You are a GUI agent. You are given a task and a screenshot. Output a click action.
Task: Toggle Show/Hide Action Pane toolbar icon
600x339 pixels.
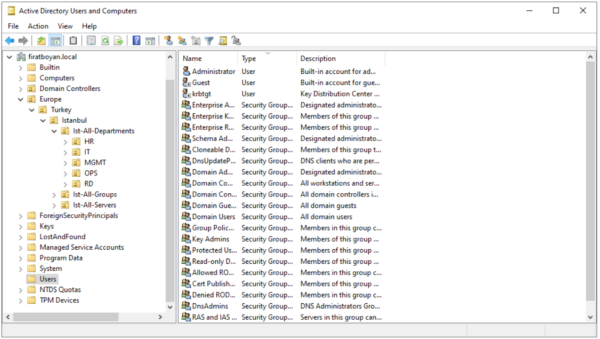coord(150,41)
